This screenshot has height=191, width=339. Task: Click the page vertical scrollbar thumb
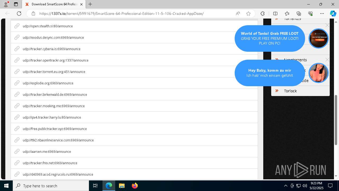tap(336, 120)
